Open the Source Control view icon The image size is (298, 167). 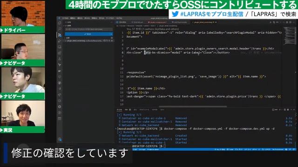(60, 35)
